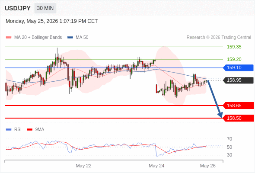Click the blue MA 50 legend swatch
Screen dimensions: 255x173
point(70,38)
